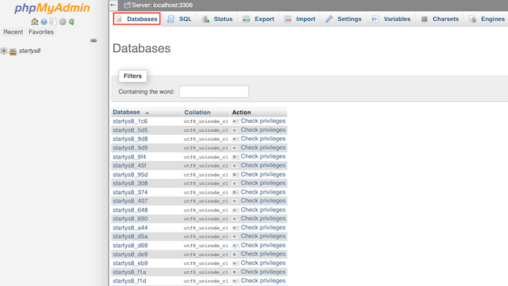The image size is (508, 286).
Task: Open database startys8_690
Action: click(x=130, y=219)
